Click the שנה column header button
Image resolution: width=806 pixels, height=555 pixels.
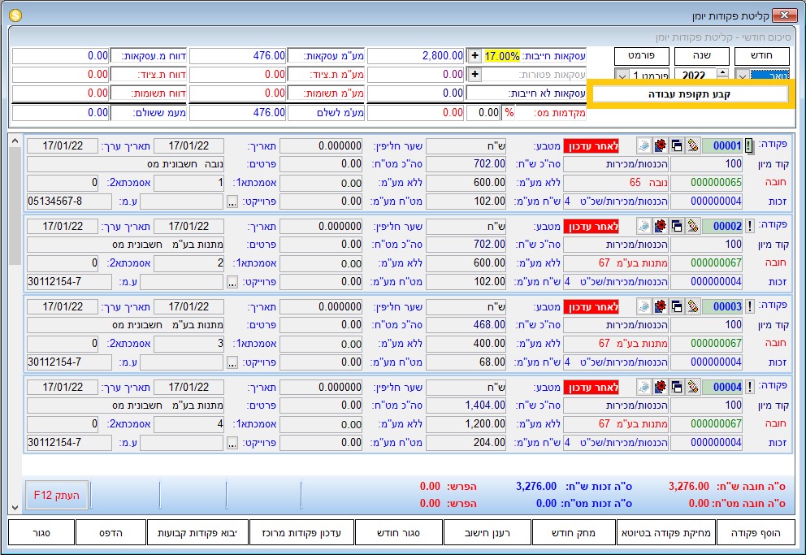(702, 55)
